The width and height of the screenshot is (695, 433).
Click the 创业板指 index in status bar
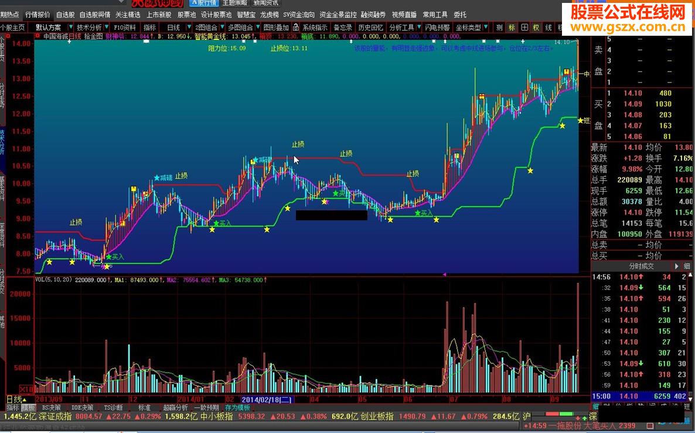pos(377,417)
